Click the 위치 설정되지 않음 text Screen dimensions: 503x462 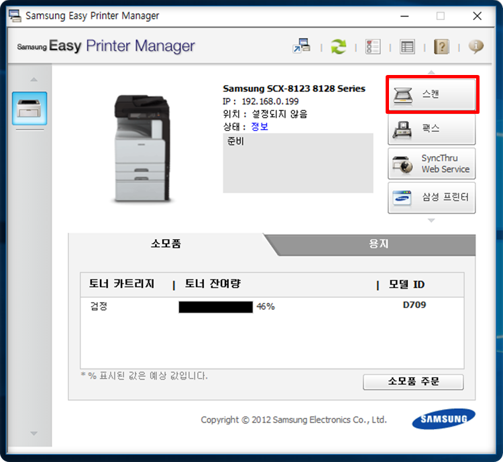pyautogui.click(x=266, y=114)
